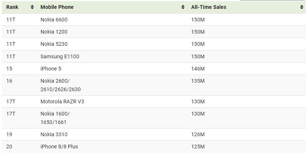The width and height of the screenshot is (306, 155).
Task: Select the Nokia 1200 cell
Action: pos(54,32)
